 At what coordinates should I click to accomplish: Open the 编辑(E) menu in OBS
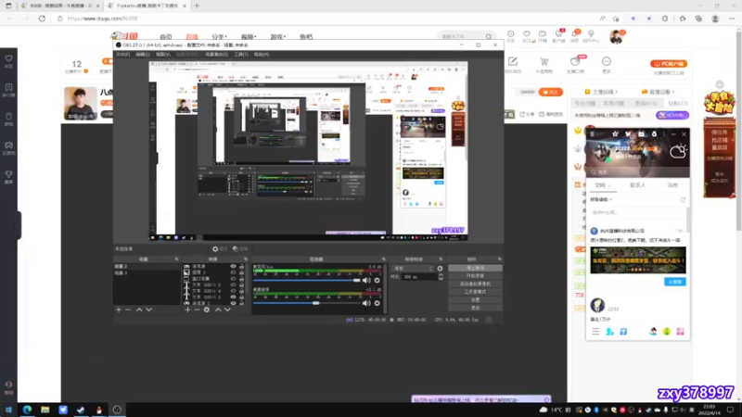pos(143,55)
